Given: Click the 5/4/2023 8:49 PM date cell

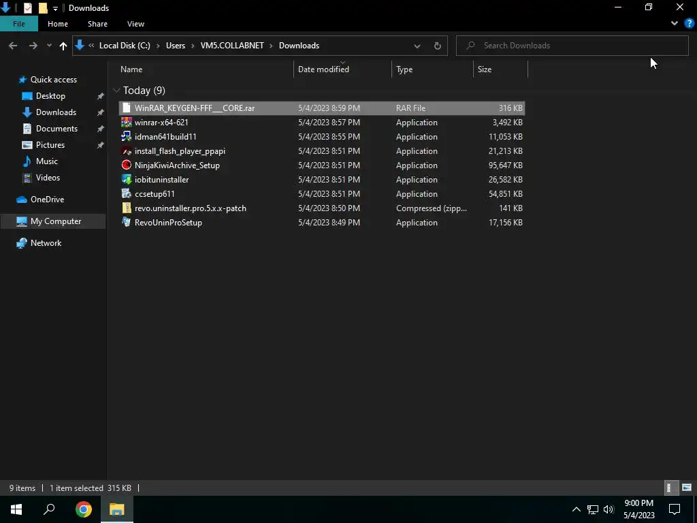Looking at the screenshot, I should [329, 223].
